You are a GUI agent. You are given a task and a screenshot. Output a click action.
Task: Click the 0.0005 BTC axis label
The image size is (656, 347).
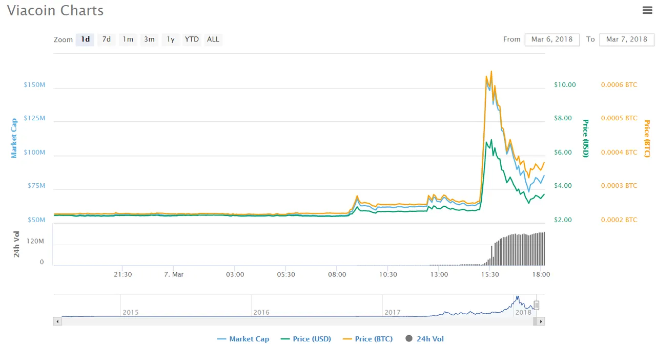tap(619, 118)
